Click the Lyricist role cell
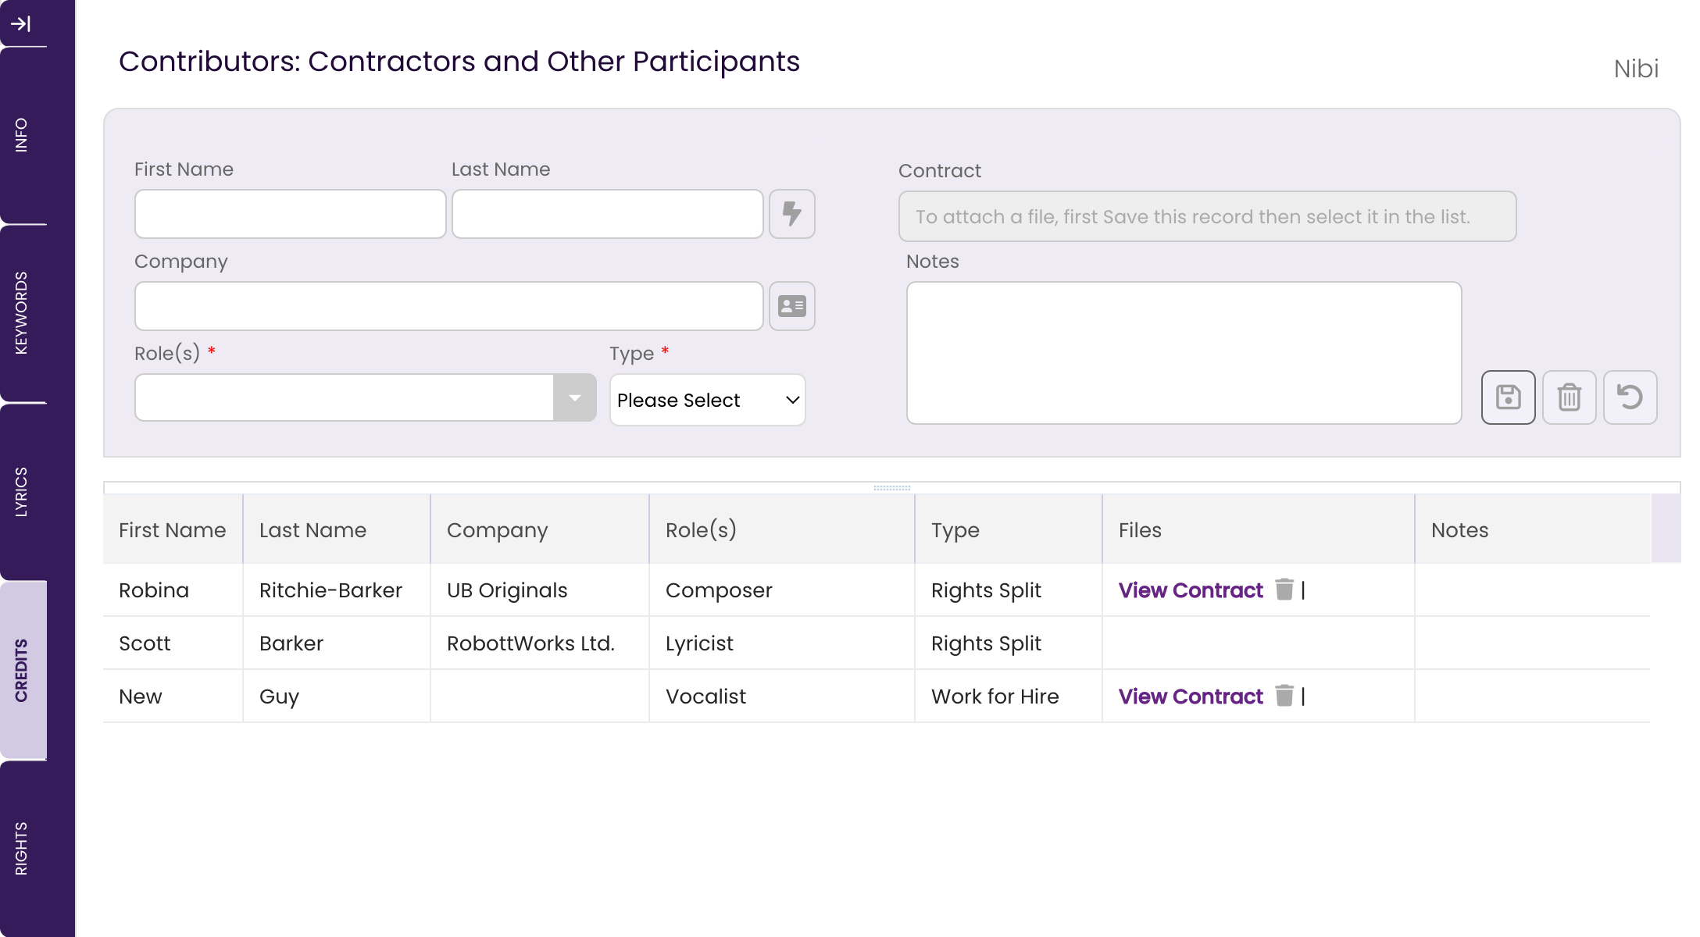Viewport: 1700px width, 937px height. click(782, 643)
